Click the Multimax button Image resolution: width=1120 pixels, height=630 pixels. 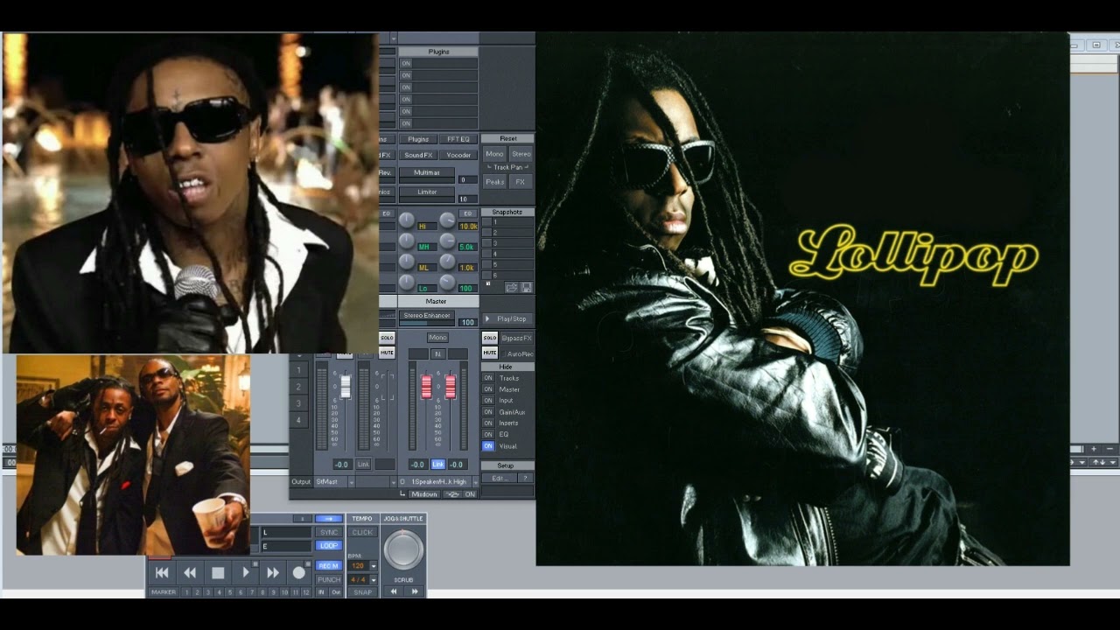[x=427, y=172]
